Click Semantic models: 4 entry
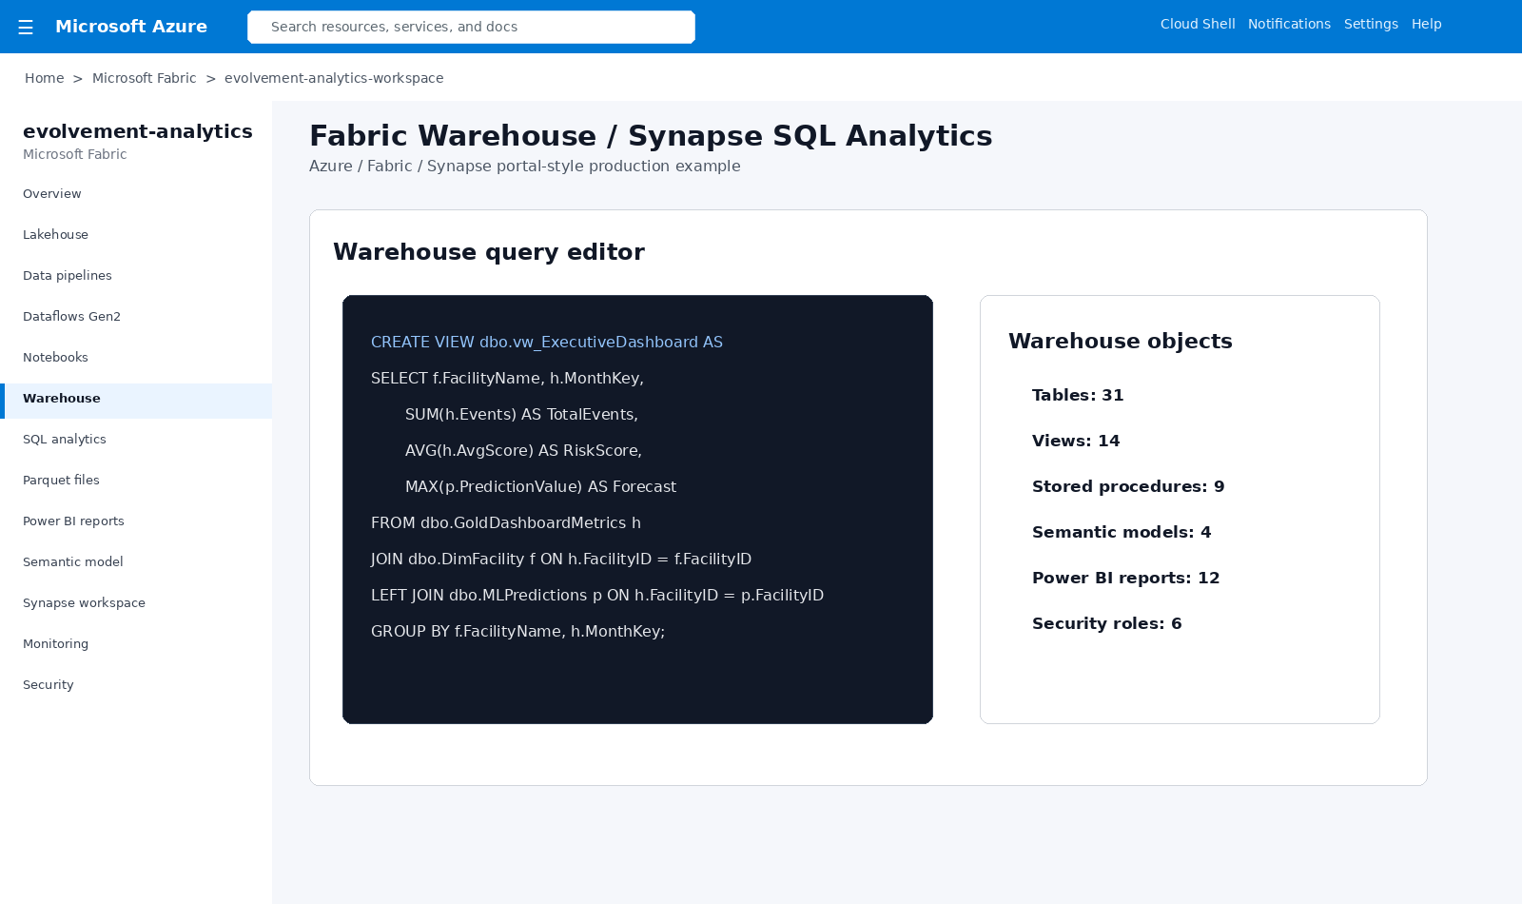Viewport: 1522px width, 904px height. point(1122,532)
